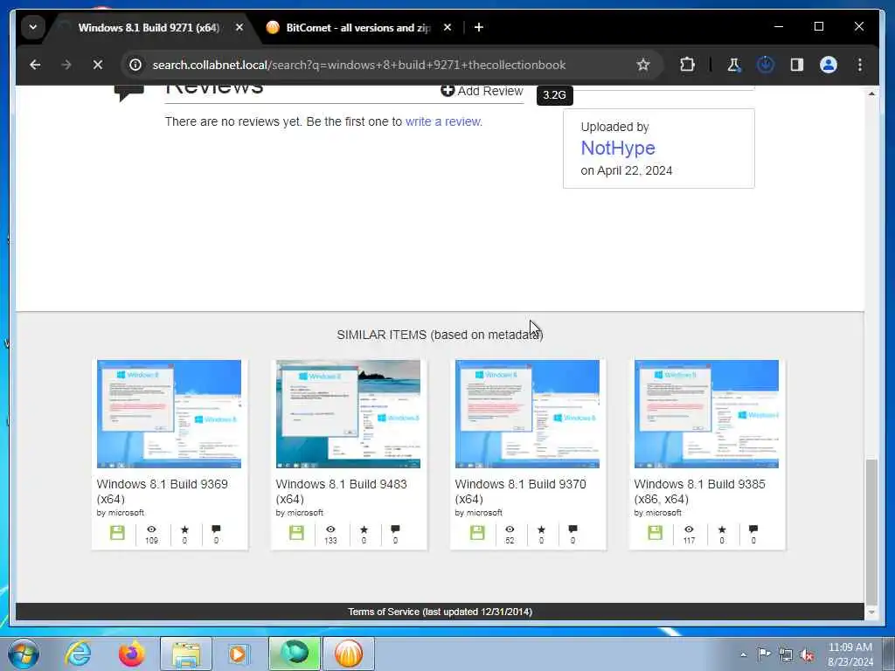895x671 pixels.
Task: Close the BitComet tab
Action: (447, 27)
